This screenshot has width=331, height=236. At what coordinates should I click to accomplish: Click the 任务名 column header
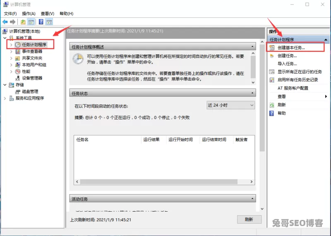[108, 140]
